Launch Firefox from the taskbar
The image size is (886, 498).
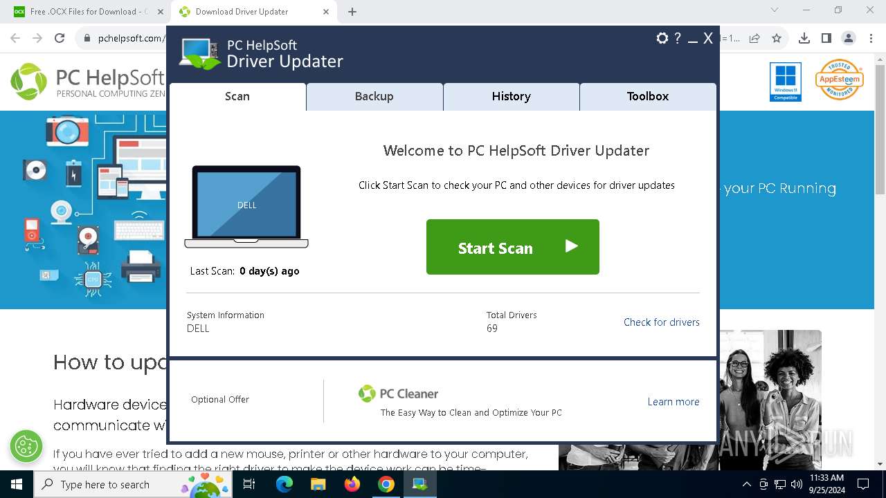352,484
